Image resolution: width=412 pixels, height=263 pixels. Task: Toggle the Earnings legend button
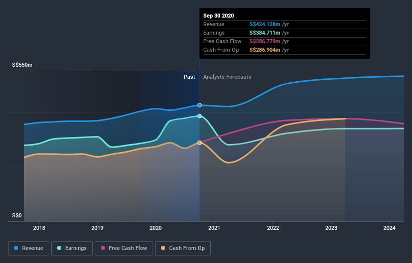click(72, 248)
